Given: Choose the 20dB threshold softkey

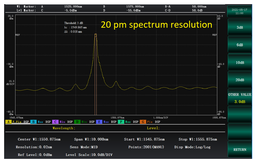Looking at the screenshot, I should pos(240,80).
